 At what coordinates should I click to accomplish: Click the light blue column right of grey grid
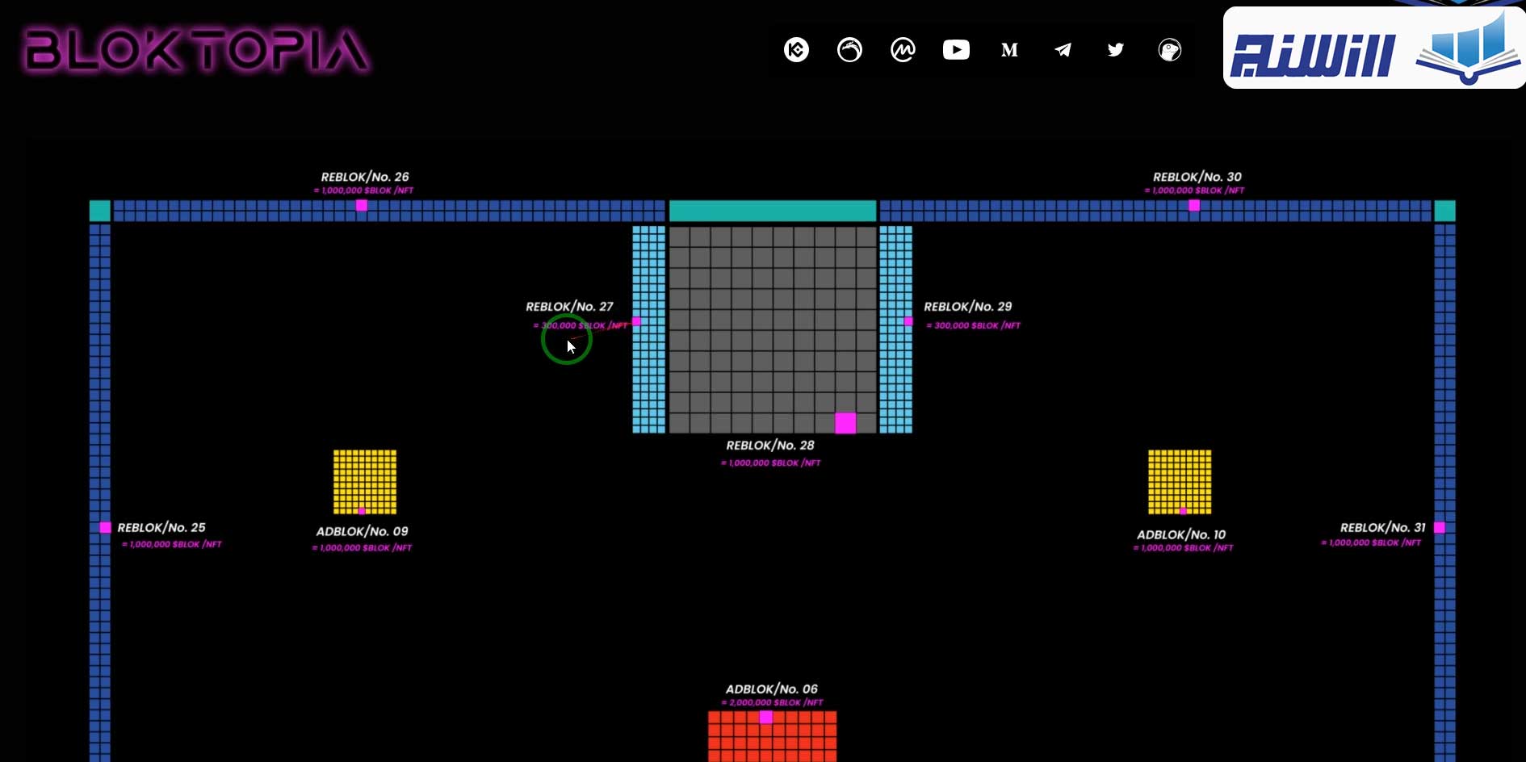[x=896, y=330]
